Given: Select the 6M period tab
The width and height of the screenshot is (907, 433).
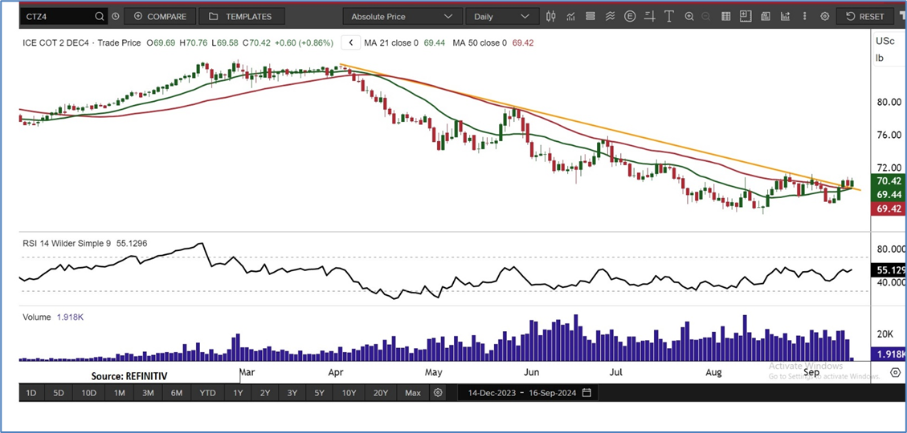Looking at the screenshot, I should point(177,393).
